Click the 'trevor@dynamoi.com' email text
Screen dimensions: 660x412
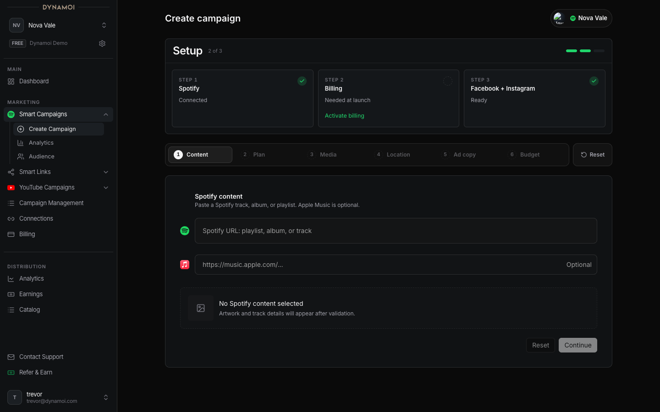coord(52,401)
